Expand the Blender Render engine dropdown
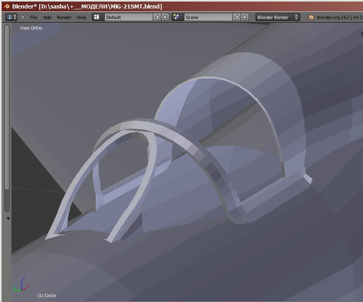Screen dimensions: 363x302 [x=278, y=17]
